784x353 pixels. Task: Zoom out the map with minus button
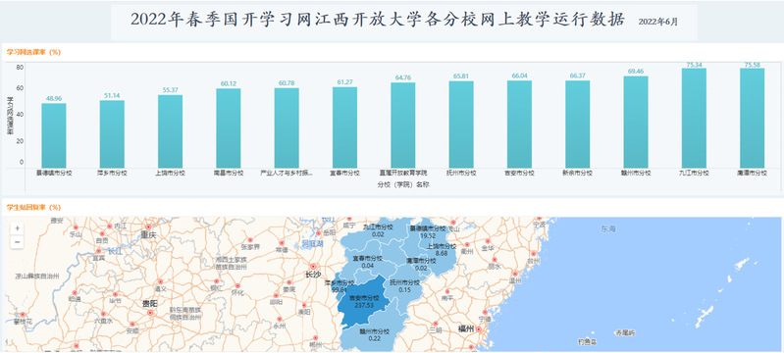(x=18, y=242)
